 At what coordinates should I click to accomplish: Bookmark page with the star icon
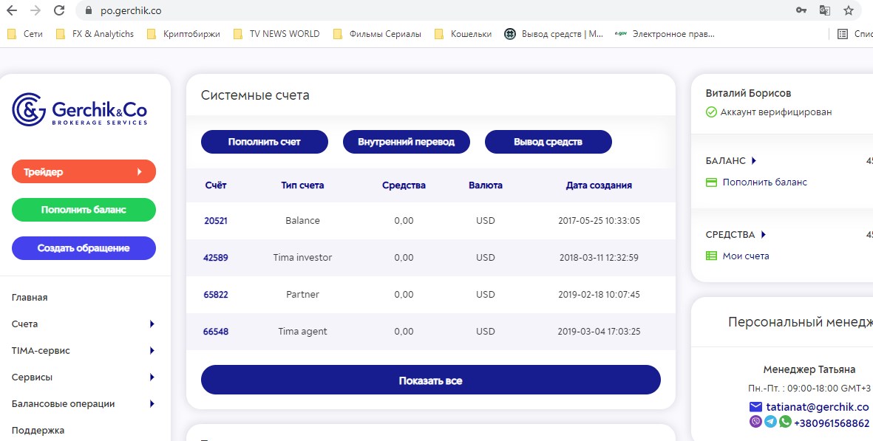click(849, 10)
